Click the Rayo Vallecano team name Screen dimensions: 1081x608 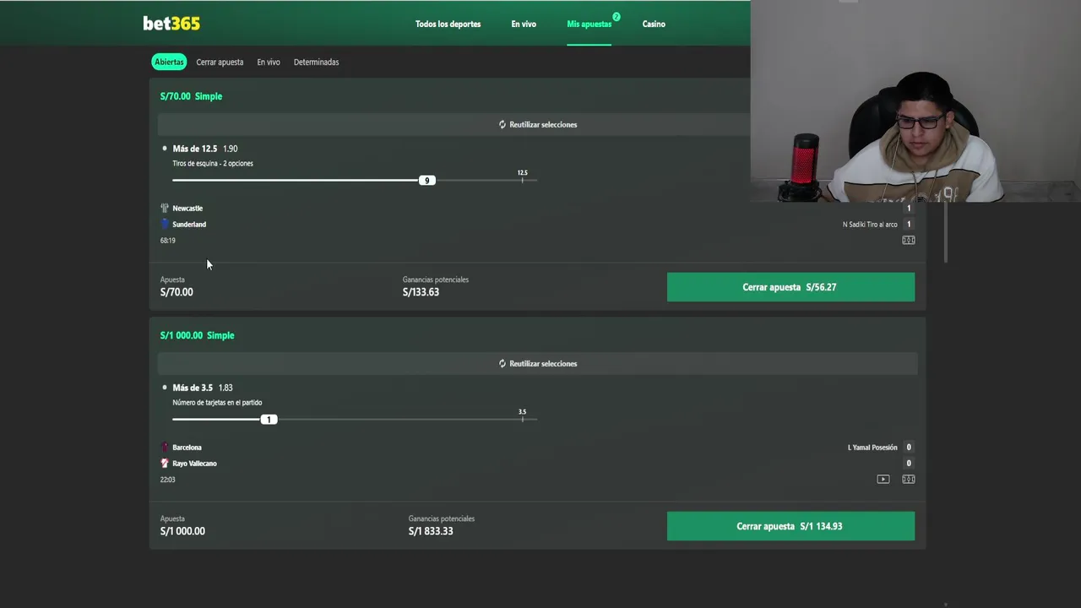pyautogui.click(x=194, y=463)
